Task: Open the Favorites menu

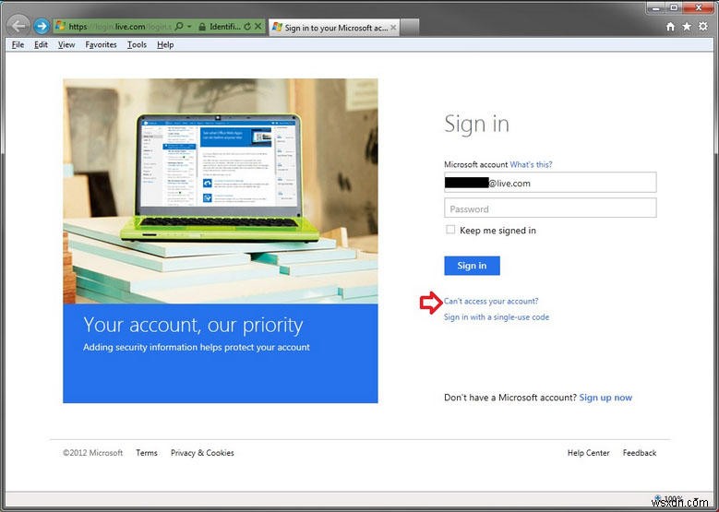Action: (101, 44)
